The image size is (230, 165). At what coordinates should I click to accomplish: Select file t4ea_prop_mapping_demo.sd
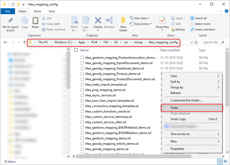pyautogui.click(x=105, y=90)
